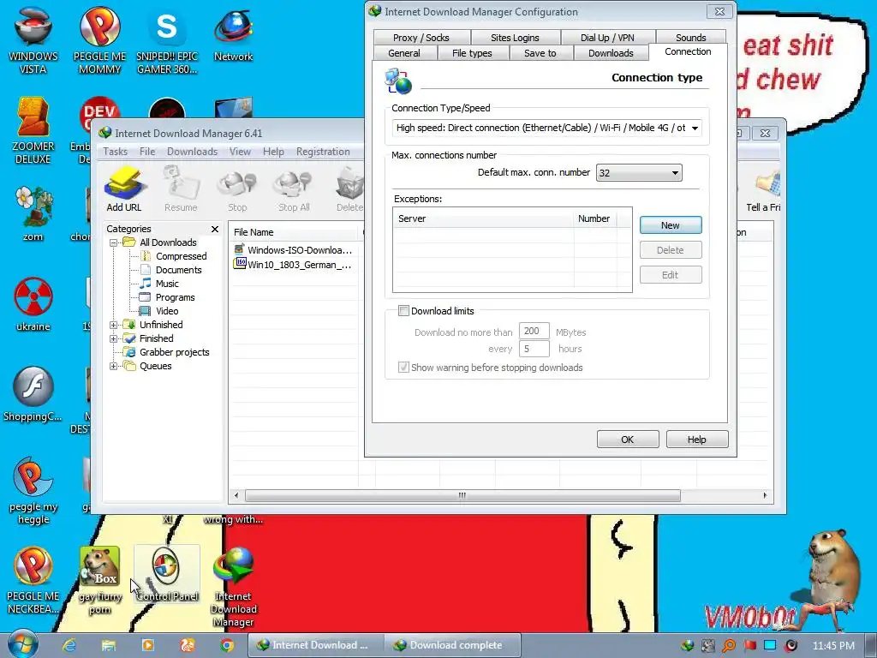The image size is (877, 658).
Task: Launch Internet Explorer from taskbar
Action: click(69, 645)
